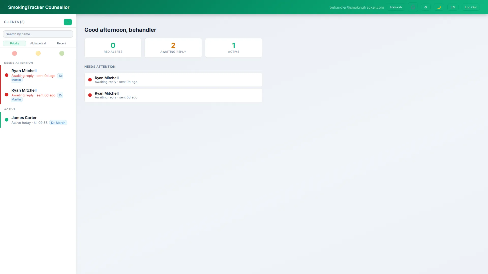
Task: Click the red status dot next to Ryan Mitchell
Action: pyautogui.click(x=6, y=75)
